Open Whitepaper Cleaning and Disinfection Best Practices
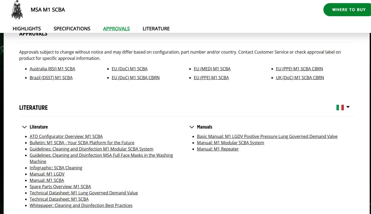The image size is (371, 214). [81, 205]
